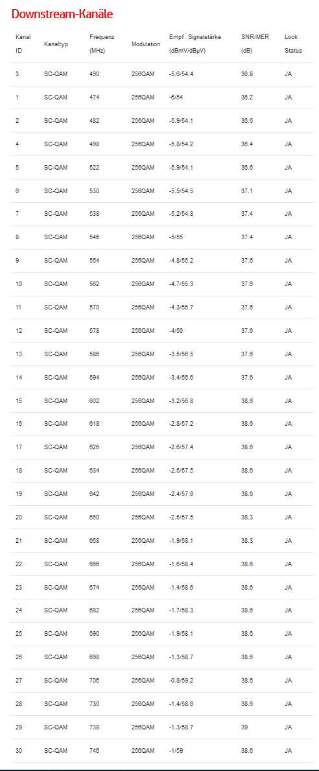Click the Downstream-Kanäle heading

(x=62, y=14)
